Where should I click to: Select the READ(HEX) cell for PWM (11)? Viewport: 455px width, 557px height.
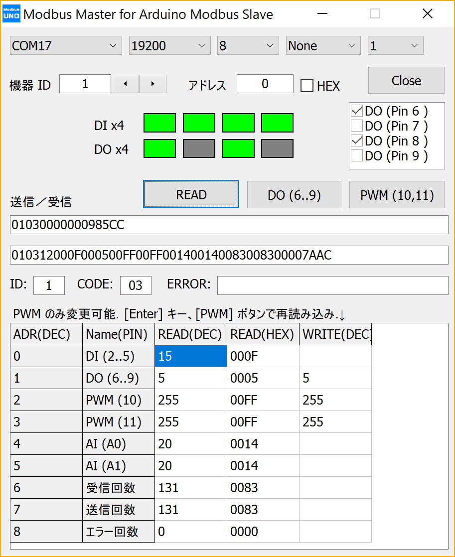pyautogui.click(x=263, y=421)
